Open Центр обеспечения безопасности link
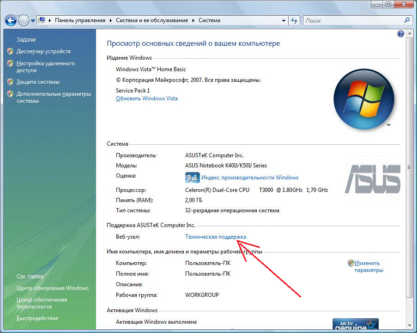 coord(42,303)
